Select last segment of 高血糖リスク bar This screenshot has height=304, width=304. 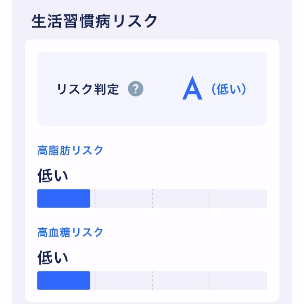[238, 281]
